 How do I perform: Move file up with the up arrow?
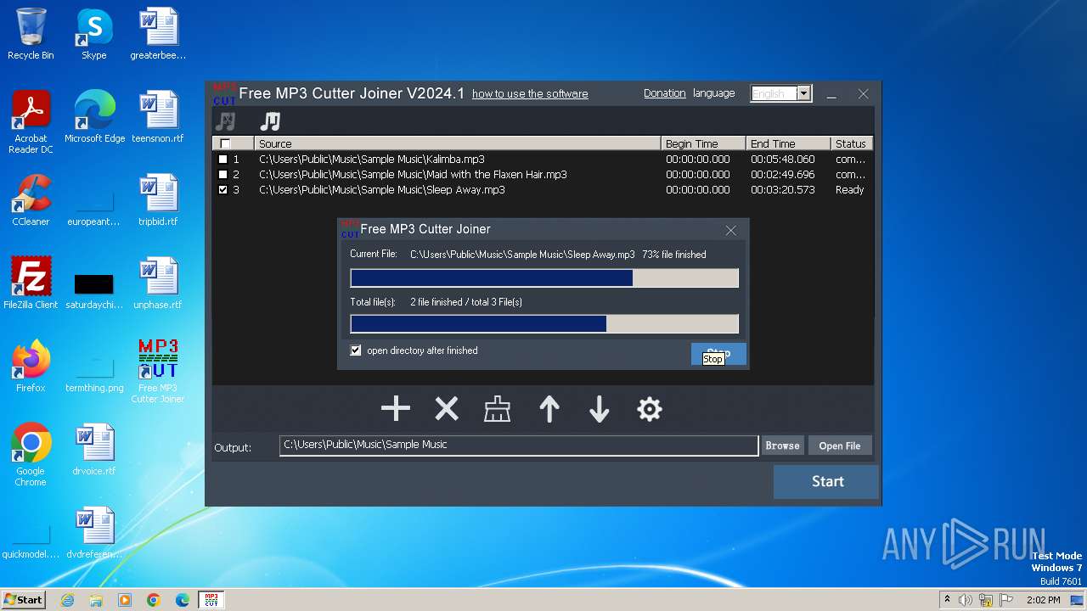[x=549, y=409]
